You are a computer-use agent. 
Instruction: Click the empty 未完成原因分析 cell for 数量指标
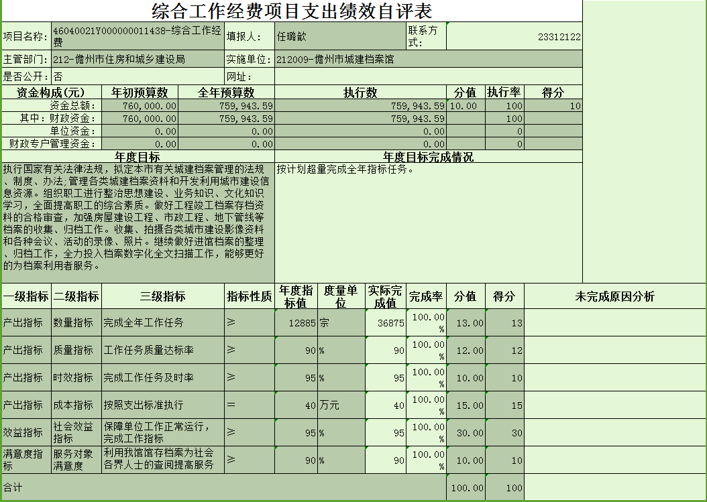pyautogui.click(x=614, y=322)
